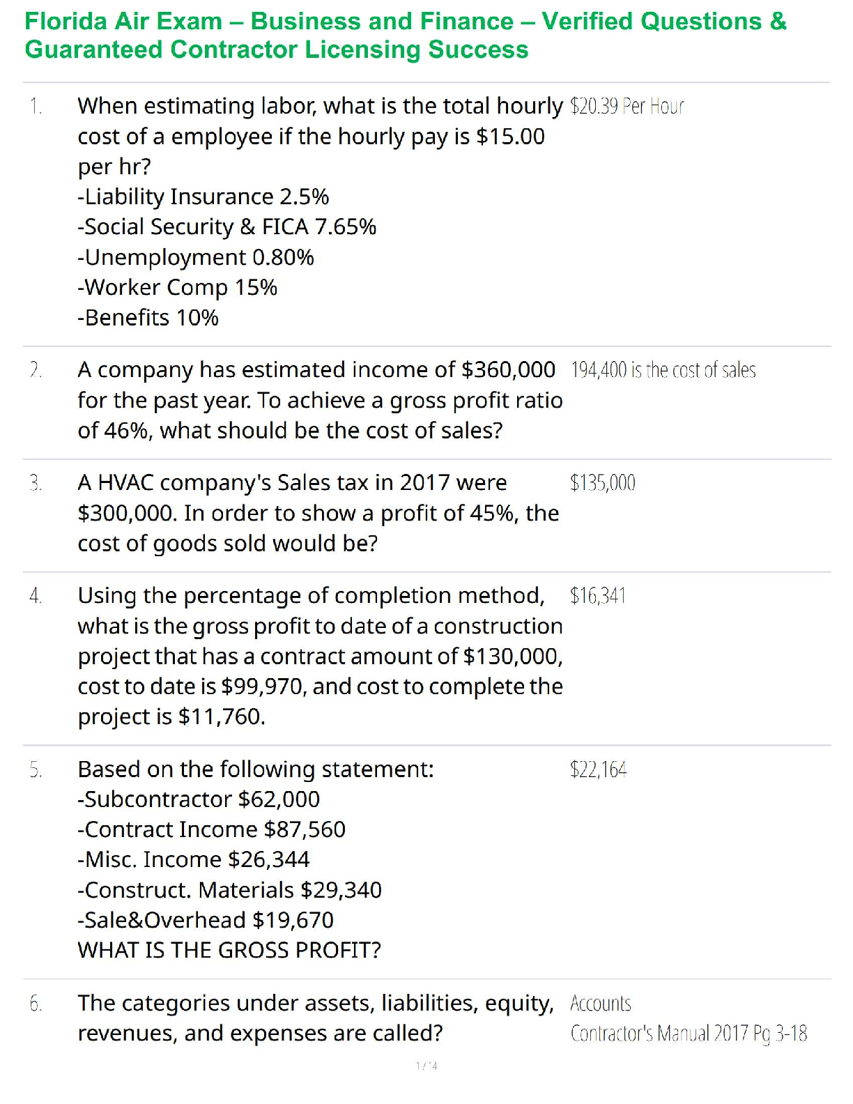
Task: Click 'WHAT IS THE GROSS PROFIT?' text
Action: [229, 951]
